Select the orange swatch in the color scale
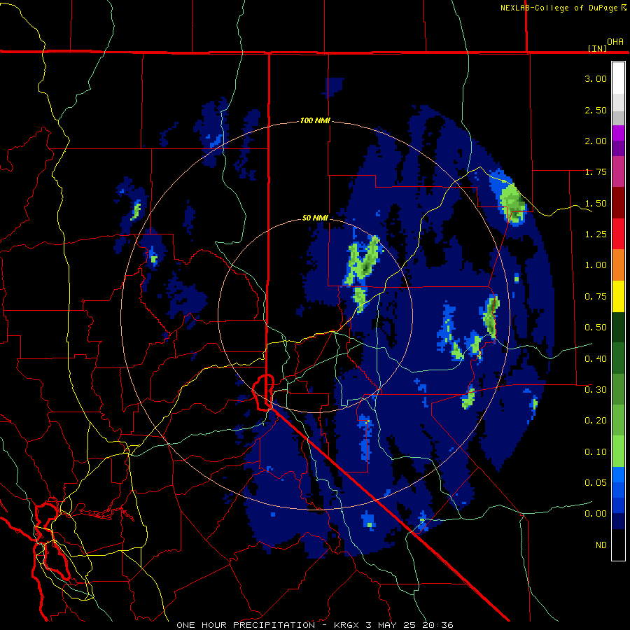The image size is (630, 630). click(x=618, y=265)
